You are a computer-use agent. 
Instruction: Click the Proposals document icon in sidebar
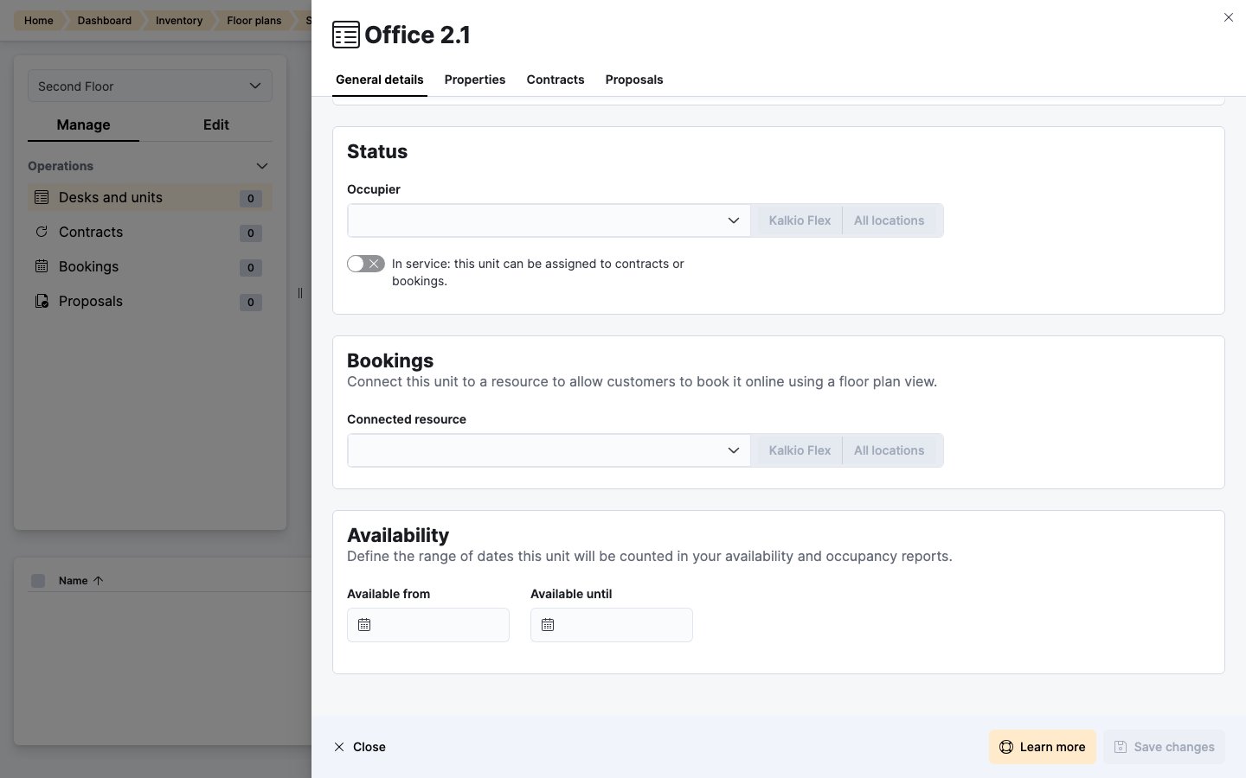[42, 301]
